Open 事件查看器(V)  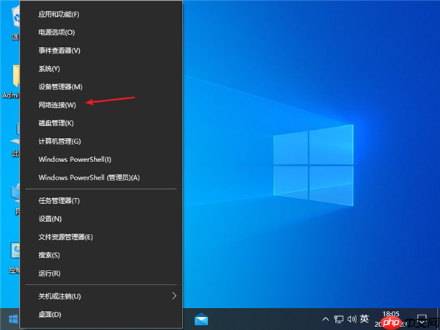tap(101, 51)
